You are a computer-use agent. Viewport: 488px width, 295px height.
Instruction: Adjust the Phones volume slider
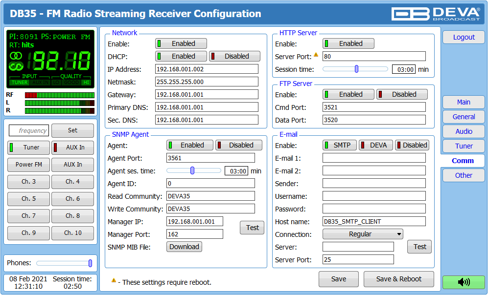click(64, 263)
